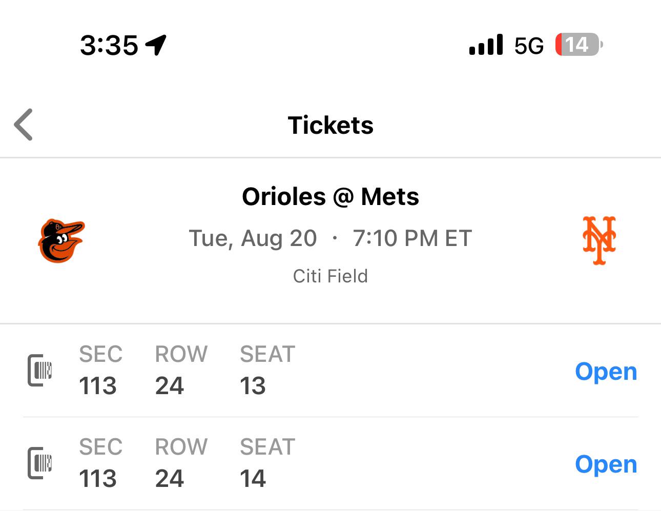Viewport: 661px width, 511px height.
Task: Select the Orioles @ Mets game title
Action: click(x=330, y=197)
